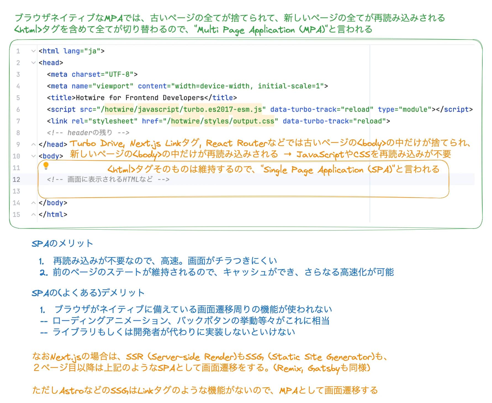Click the SPAのメリット heading
The image size is (492, 403).
62,243
